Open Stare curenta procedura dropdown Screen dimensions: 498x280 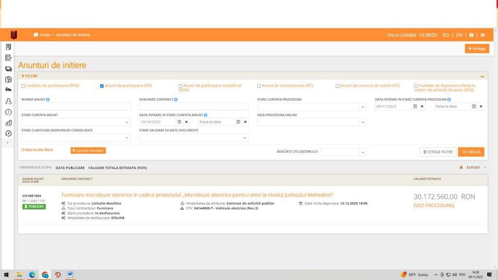coord(312,106)
